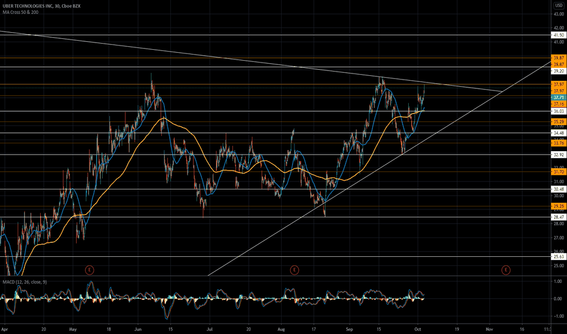Click the orange 31.70 price label

558,171
